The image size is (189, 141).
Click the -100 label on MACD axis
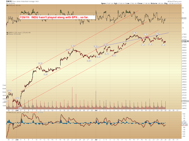tap(184, 132)
